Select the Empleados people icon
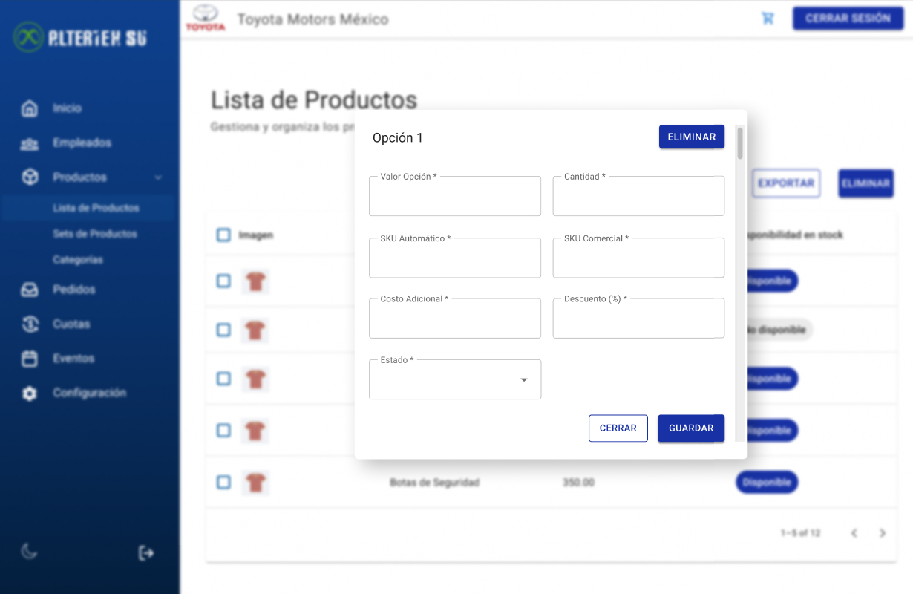Viewport: 913px width, 594px height. coord(29,143)
